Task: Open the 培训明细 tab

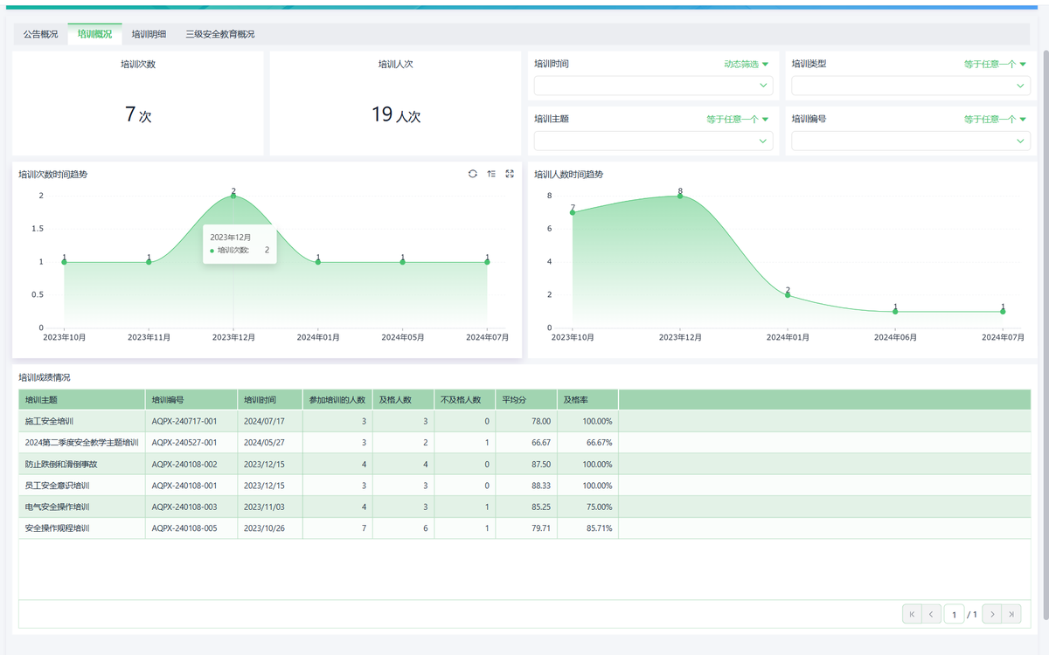Action: [149, 34]
